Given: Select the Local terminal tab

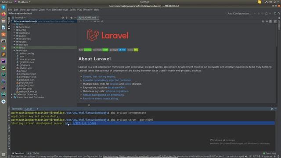Looking at the screenshot, I should tap(29, 109).
